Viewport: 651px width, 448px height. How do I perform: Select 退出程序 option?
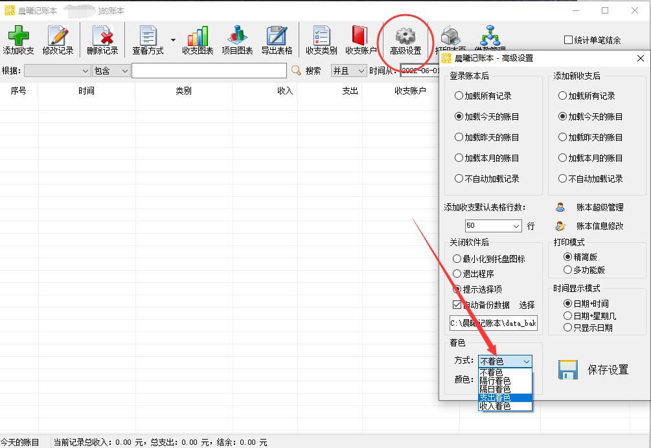coord(457,274)
